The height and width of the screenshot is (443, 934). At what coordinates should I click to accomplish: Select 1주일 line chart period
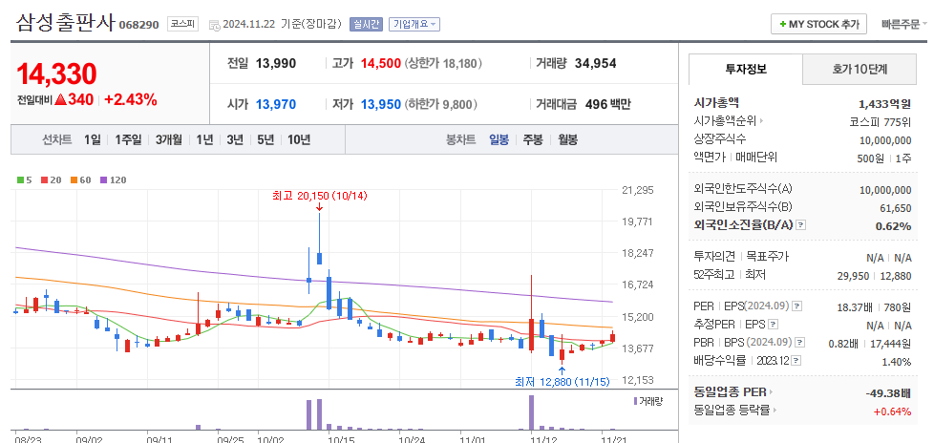tap(128, 140)
